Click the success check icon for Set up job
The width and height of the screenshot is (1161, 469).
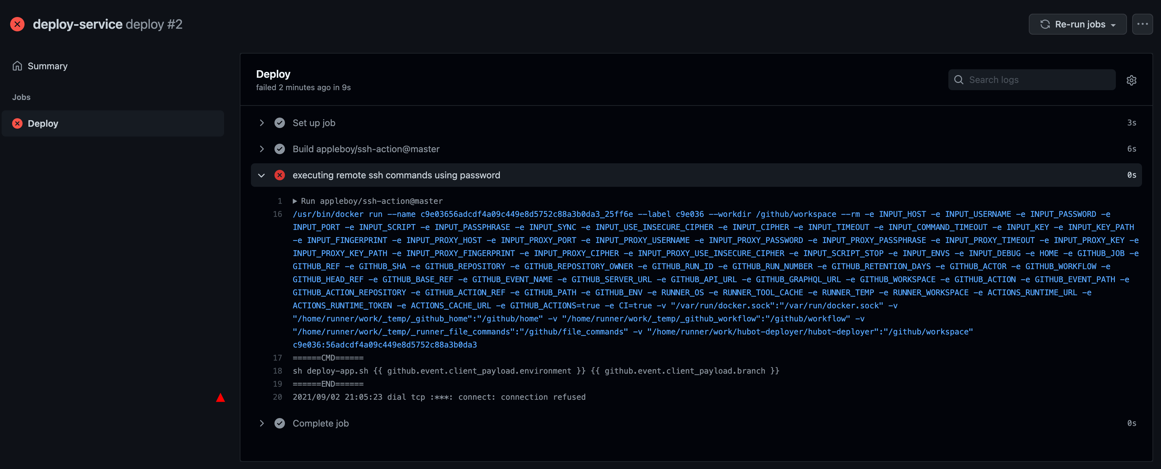pos(279,122)
